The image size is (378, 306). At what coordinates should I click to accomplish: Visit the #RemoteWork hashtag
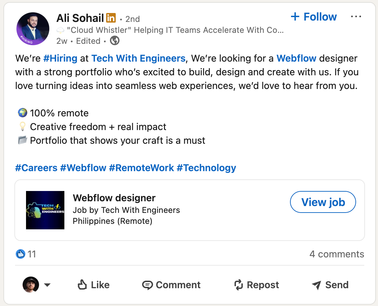click(x=142, y=168)
